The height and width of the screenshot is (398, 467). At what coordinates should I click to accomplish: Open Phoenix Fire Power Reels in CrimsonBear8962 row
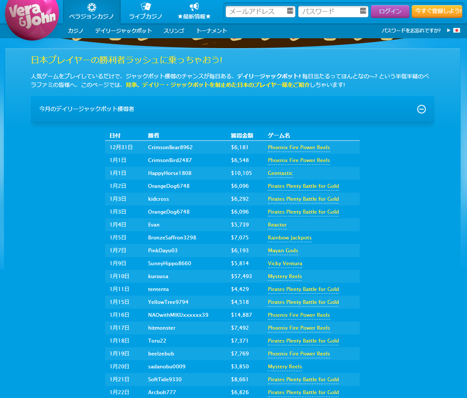click(x=299, y=147)
